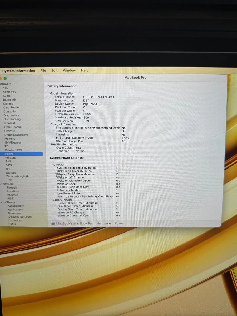Open the Window menu
This screenshot has width=237, height=316.
pos(69,70)
